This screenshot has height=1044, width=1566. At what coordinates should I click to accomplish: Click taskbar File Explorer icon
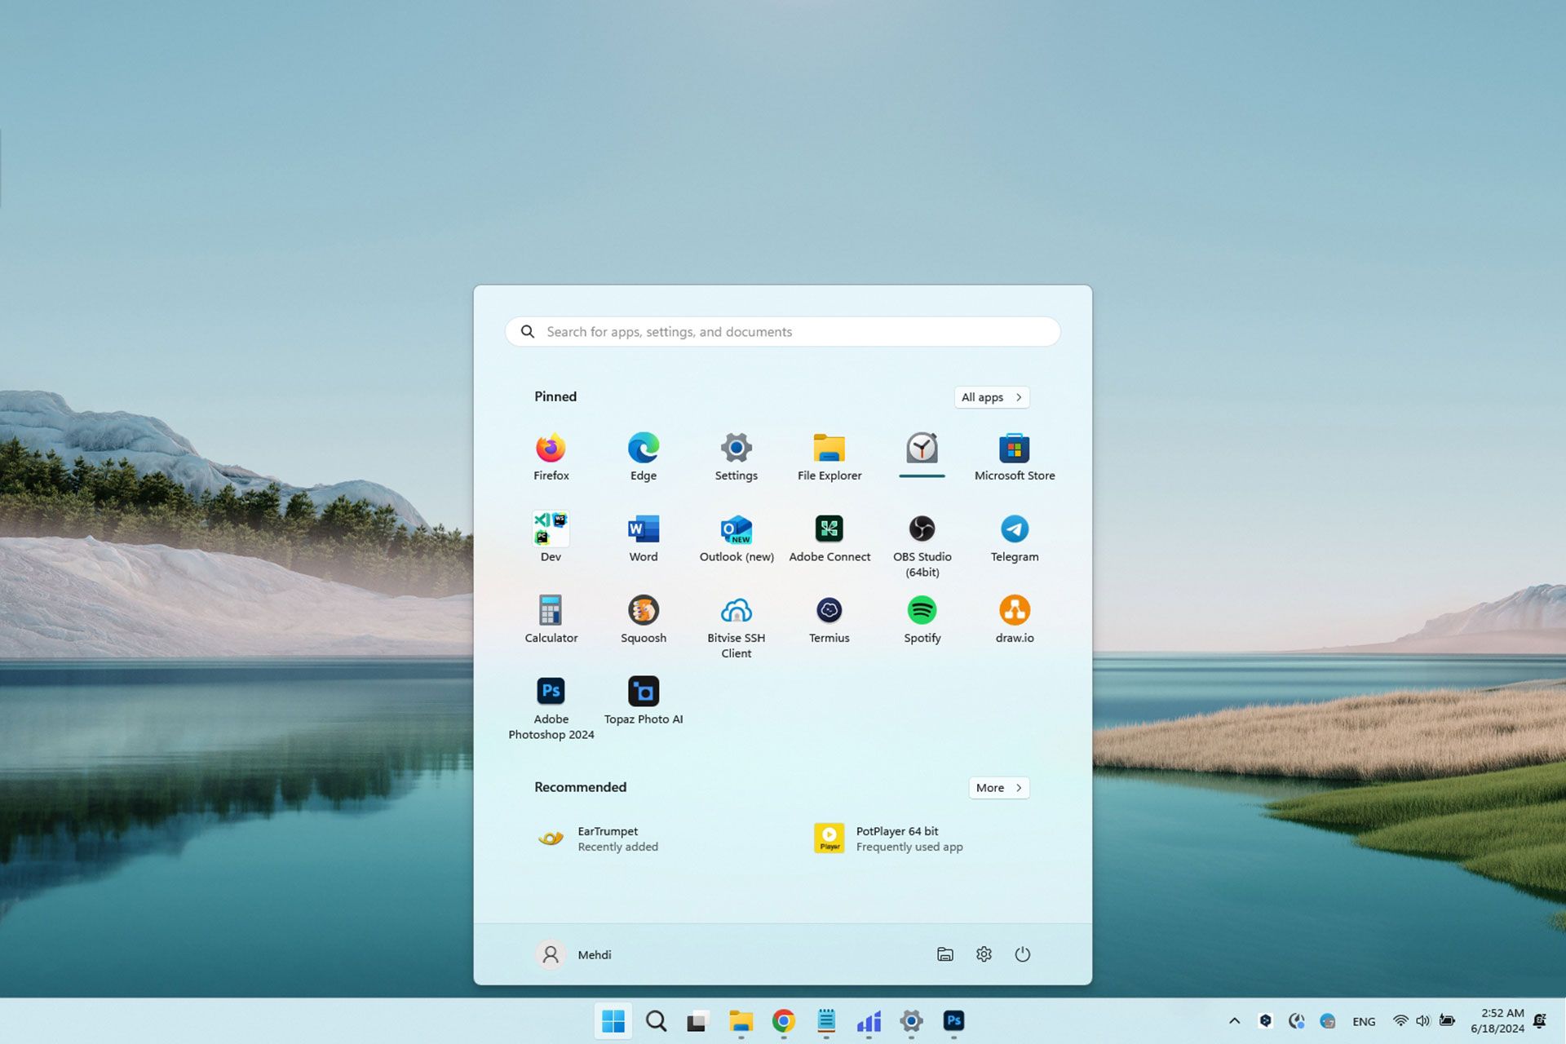[x=741, y=1020]
